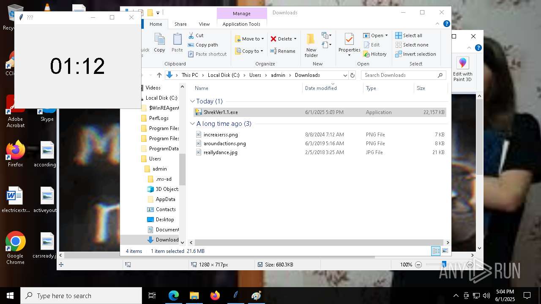Select reallydance.jpg file

click(320, 152)
